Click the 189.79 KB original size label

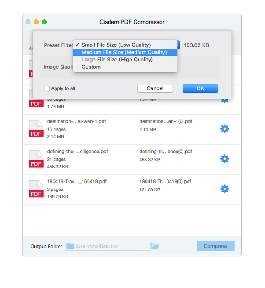[58, 197]
